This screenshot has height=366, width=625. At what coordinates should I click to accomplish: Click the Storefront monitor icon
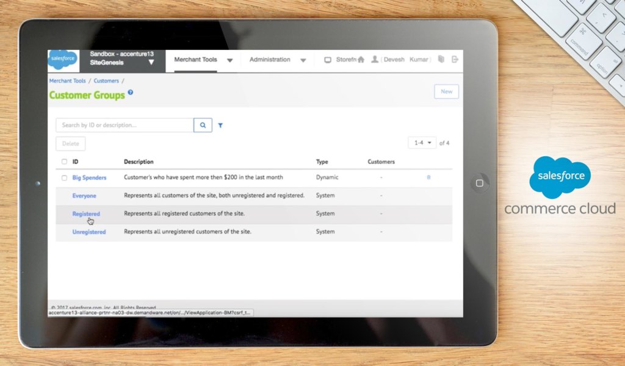click(x=328, y=60)
